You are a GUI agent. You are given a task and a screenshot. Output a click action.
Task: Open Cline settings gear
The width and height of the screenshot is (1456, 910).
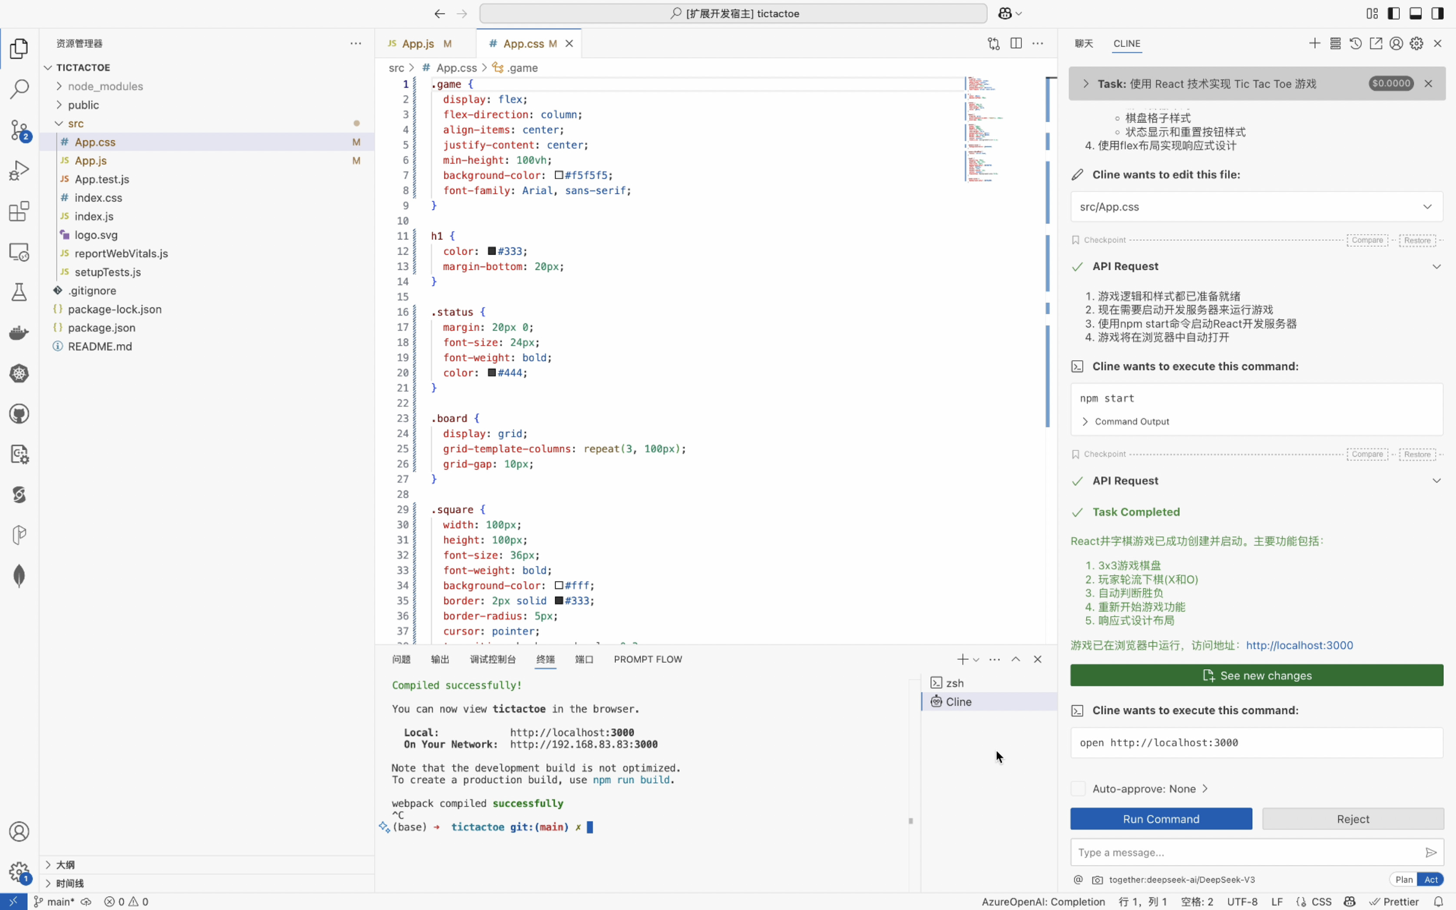1416,43
